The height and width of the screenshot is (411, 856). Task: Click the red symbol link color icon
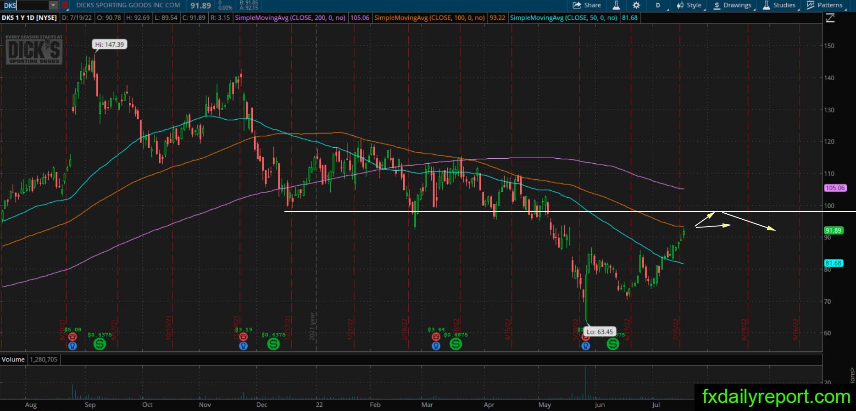point(65,6)
